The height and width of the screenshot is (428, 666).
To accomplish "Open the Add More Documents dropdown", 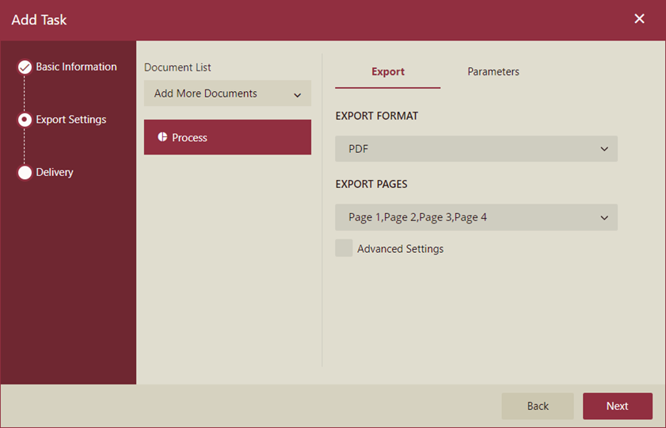I will [227, 94].
